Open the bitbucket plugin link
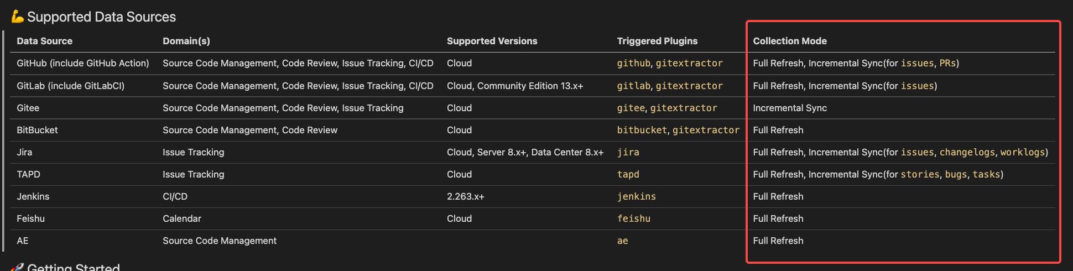 click(642, 130)
